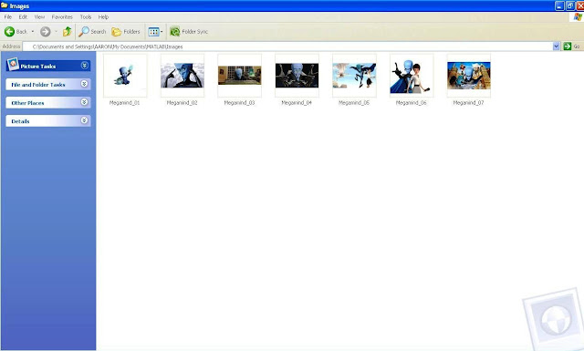Open the Views button menu
584x351 pixels.
tap(155, 32)
